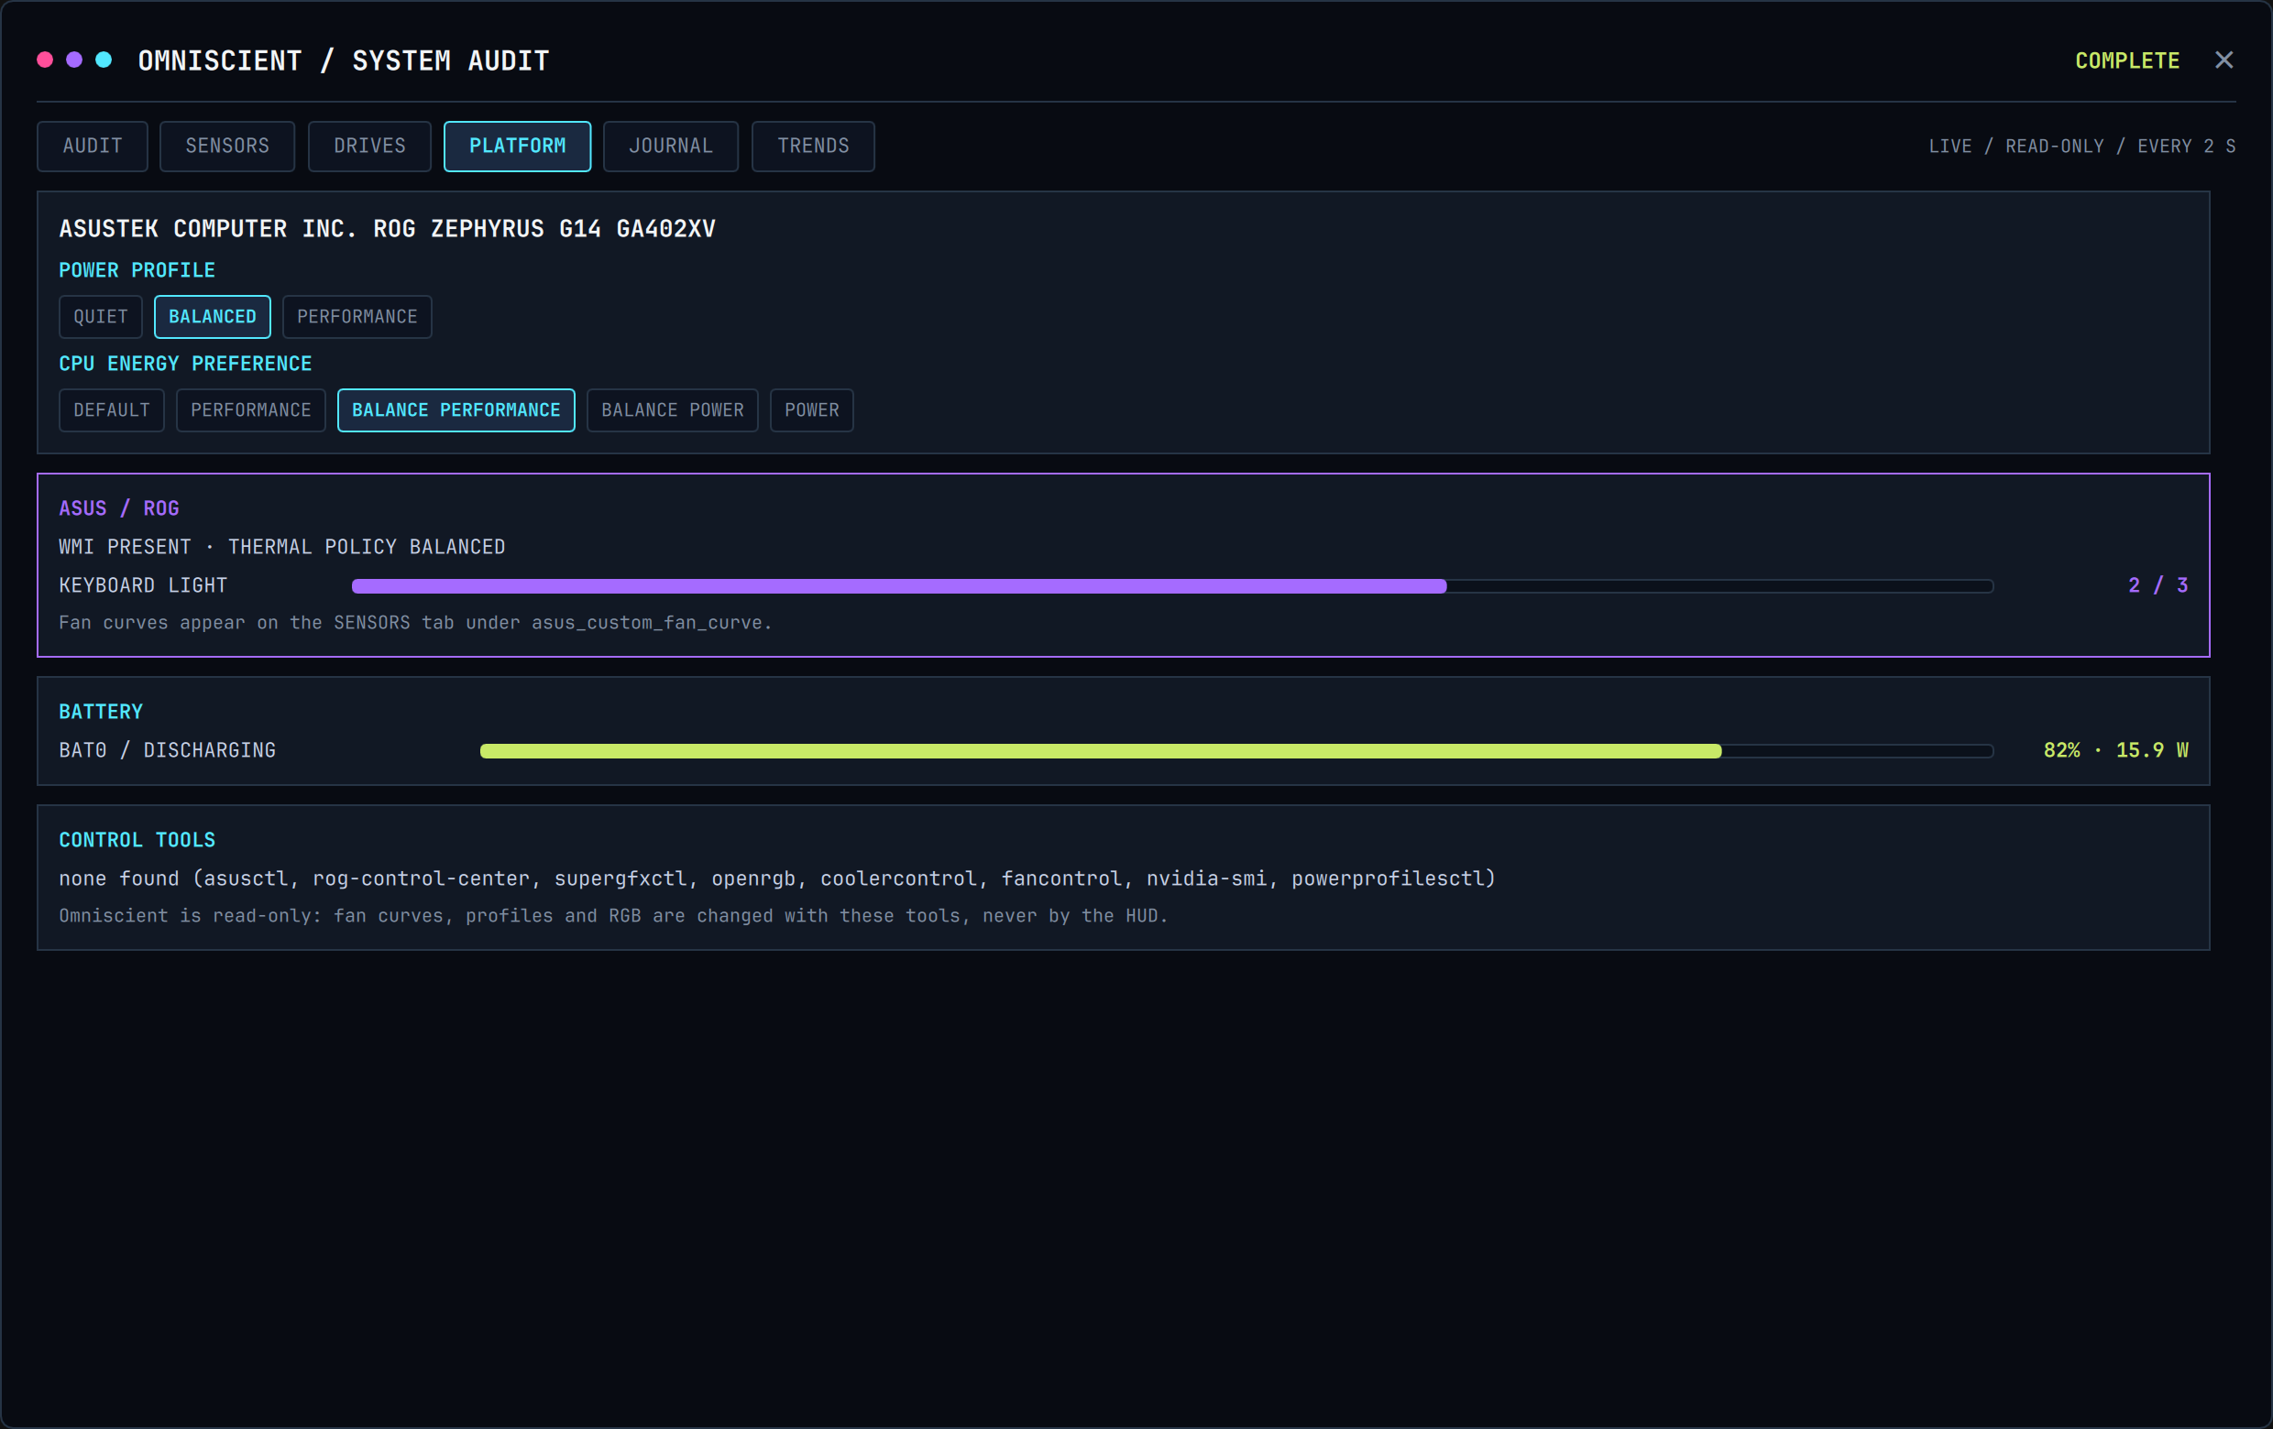Switch to the AUDIT tab
Viewport: 2273px width, 1429px height.
pyautogui.click(x=93, y=147)
